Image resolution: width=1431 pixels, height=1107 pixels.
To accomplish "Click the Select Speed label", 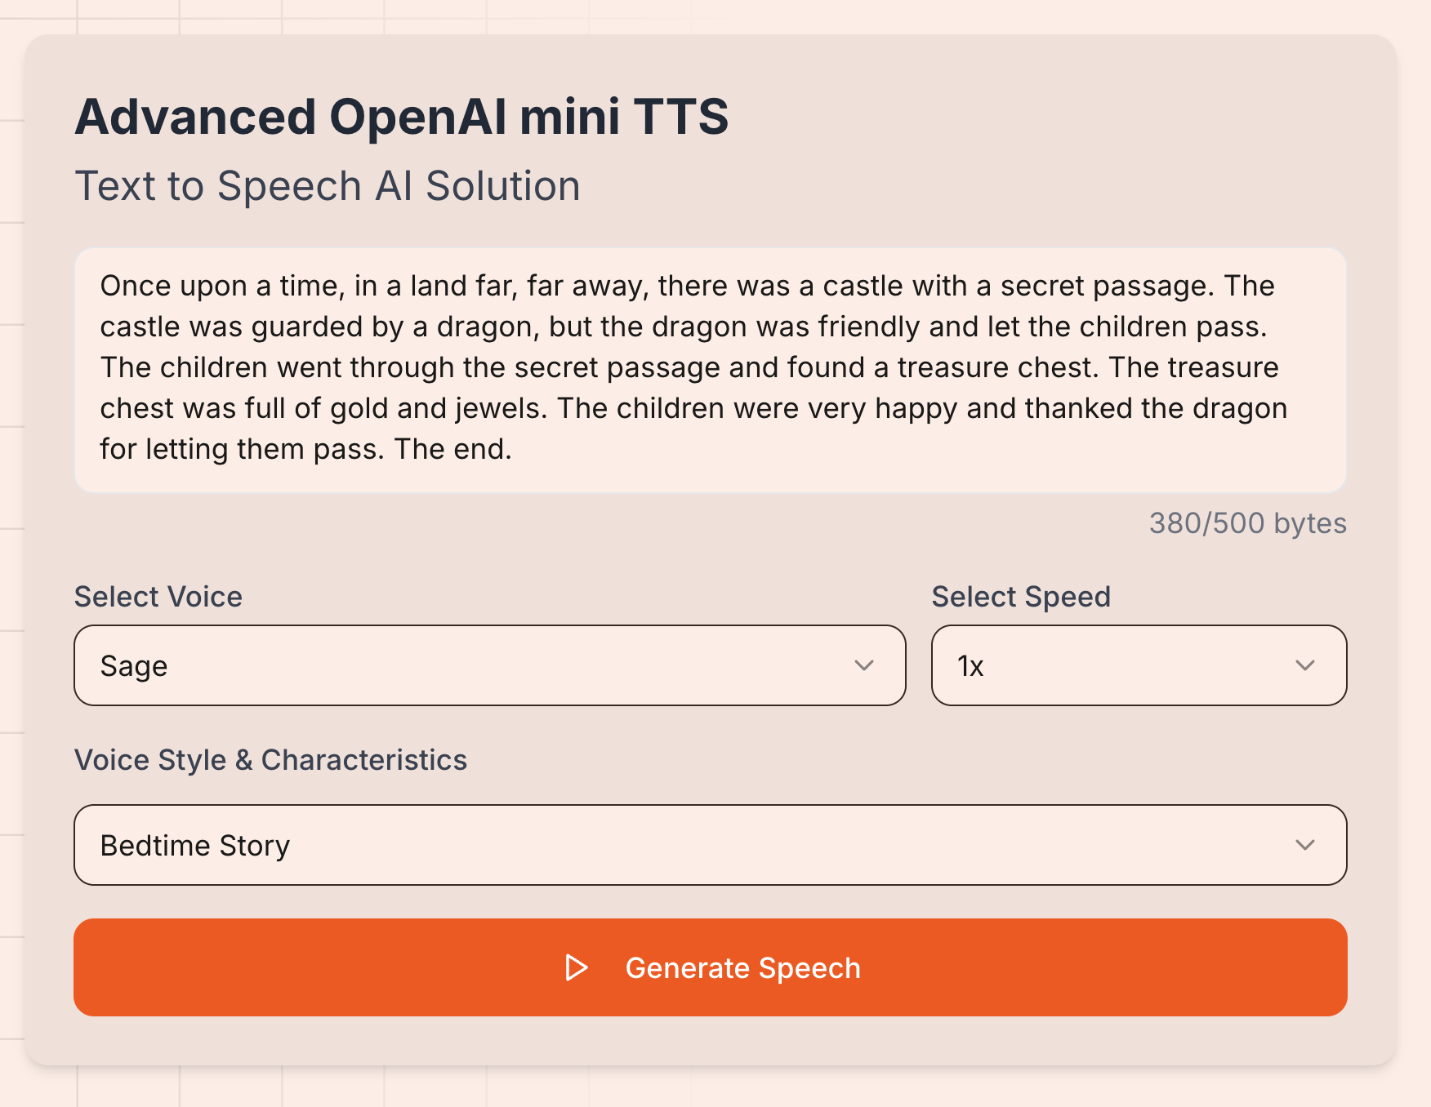I will click(1021, 597).
